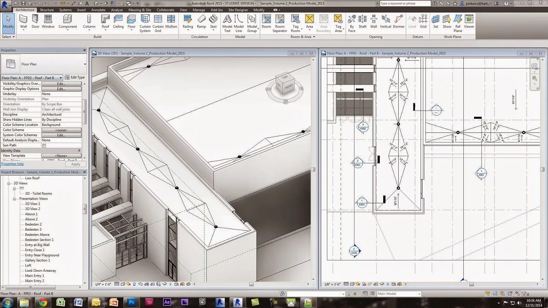Select the Wall tool in the Build panel
The width and height of the screenshot is (548, 308).
point(23,22)
